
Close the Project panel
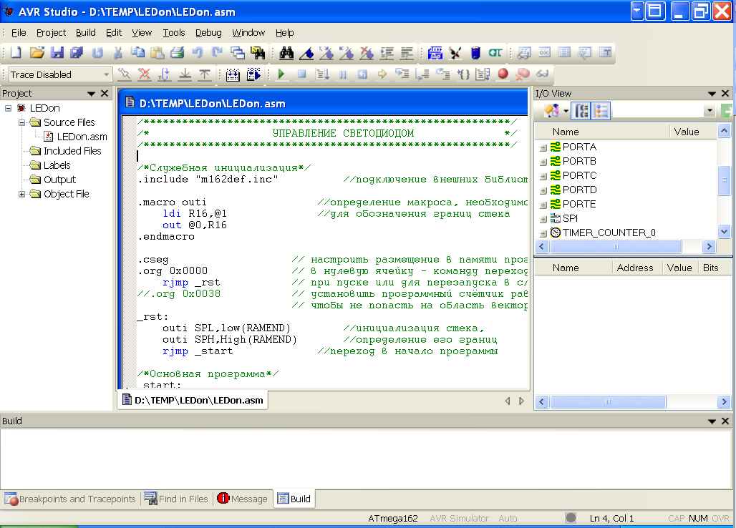coord(105,93)
